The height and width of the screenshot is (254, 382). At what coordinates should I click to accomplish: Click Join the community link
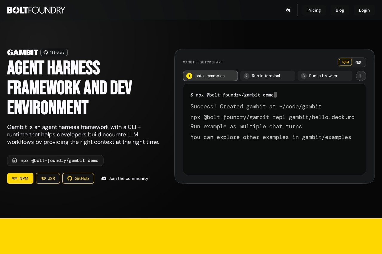pos(125,178)
